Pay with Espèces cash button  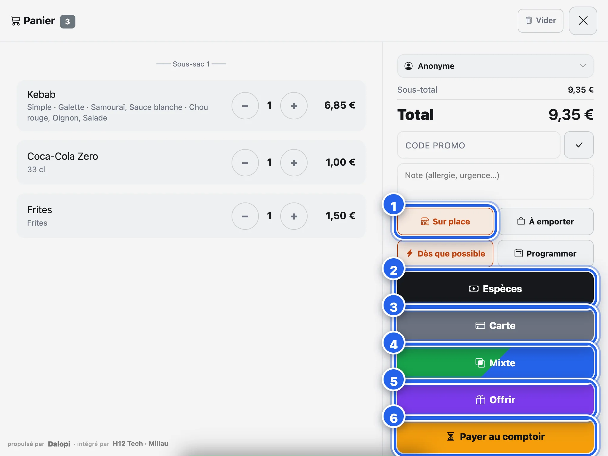coord(495,289)
